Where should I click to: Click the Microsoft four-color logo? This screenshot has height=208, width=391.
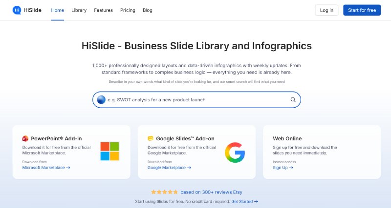(109, 151)
